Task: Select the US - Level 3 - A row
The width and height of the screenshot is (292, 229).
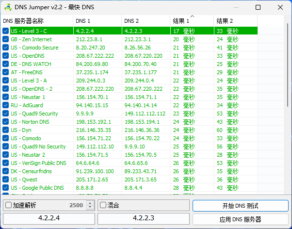Action: pos(130,81)
